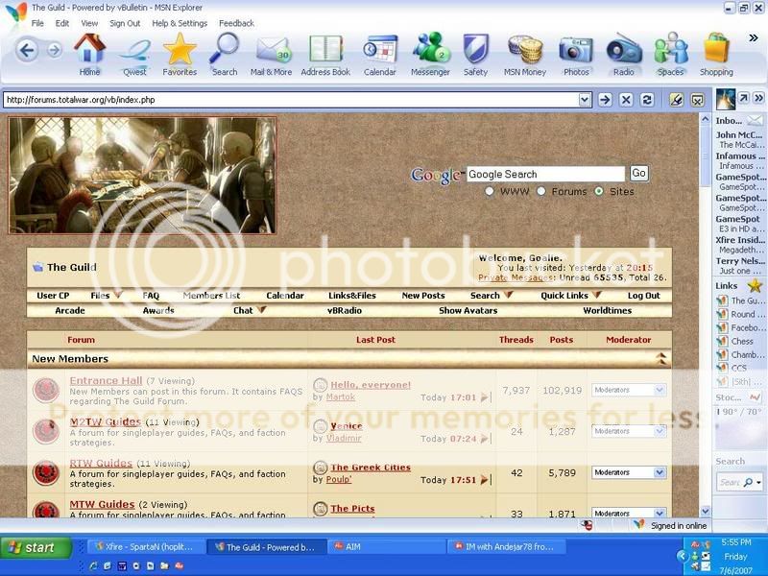Expand the Chat dropdown in navbar

tap(261, 309)
